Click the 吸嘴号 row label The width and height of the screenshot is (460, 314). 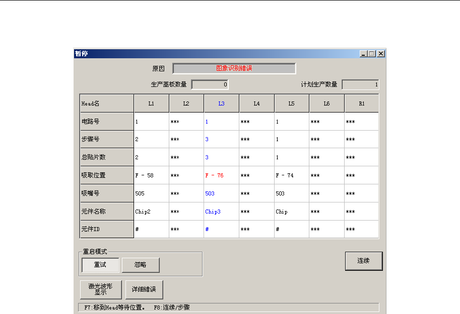tap(107, 193)
